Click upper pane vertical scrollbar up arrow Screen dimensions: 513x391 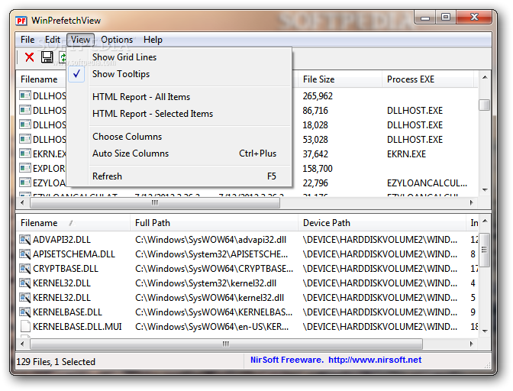485,78
